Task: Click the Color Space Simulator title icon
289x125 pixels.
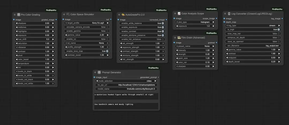Action: point(68,14)
